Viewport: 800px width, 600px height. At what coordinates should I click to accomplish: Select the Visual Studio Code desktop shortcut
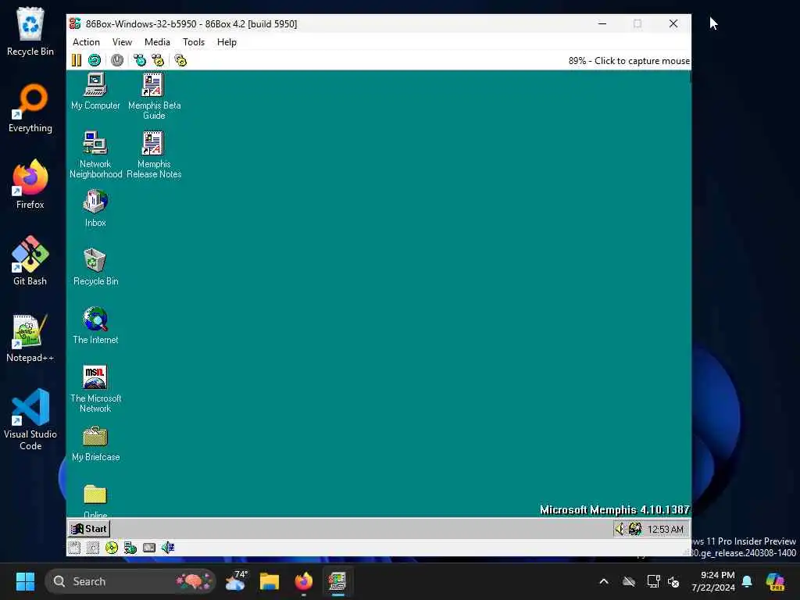pos(30,420)
